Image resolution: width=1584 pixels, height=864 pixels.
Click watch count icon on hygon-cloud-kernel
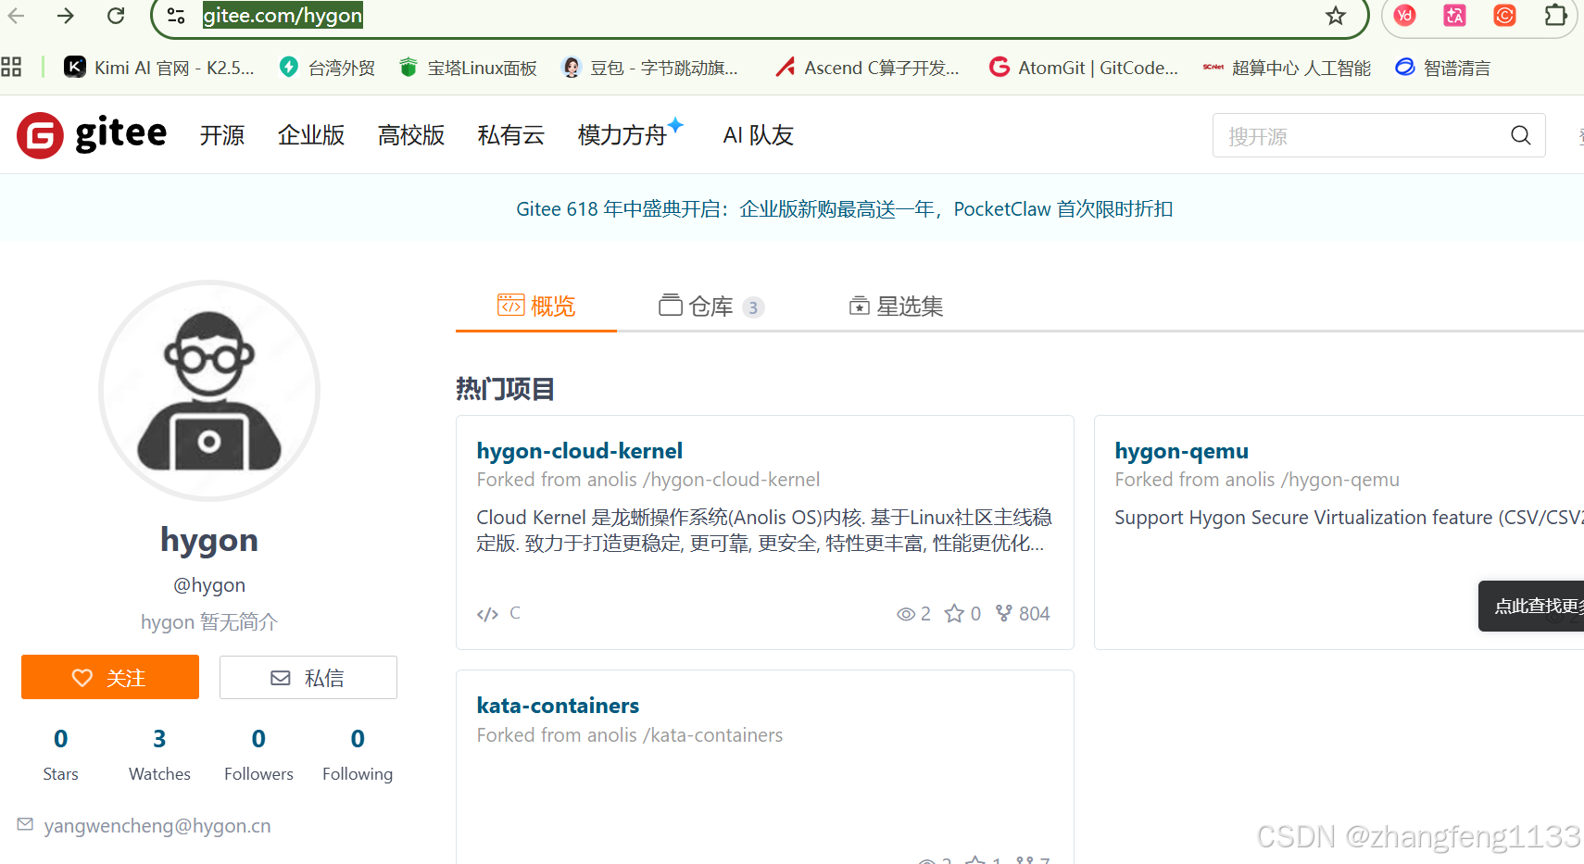[905, 614]
